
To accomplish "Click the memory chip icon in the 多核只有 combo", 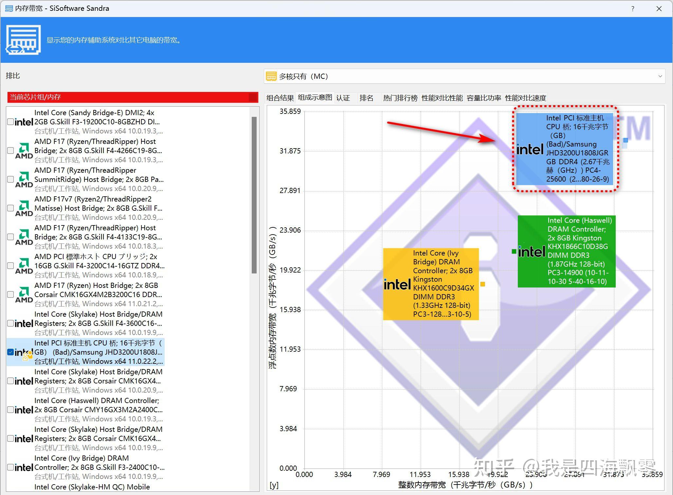I will coord(271,77).
